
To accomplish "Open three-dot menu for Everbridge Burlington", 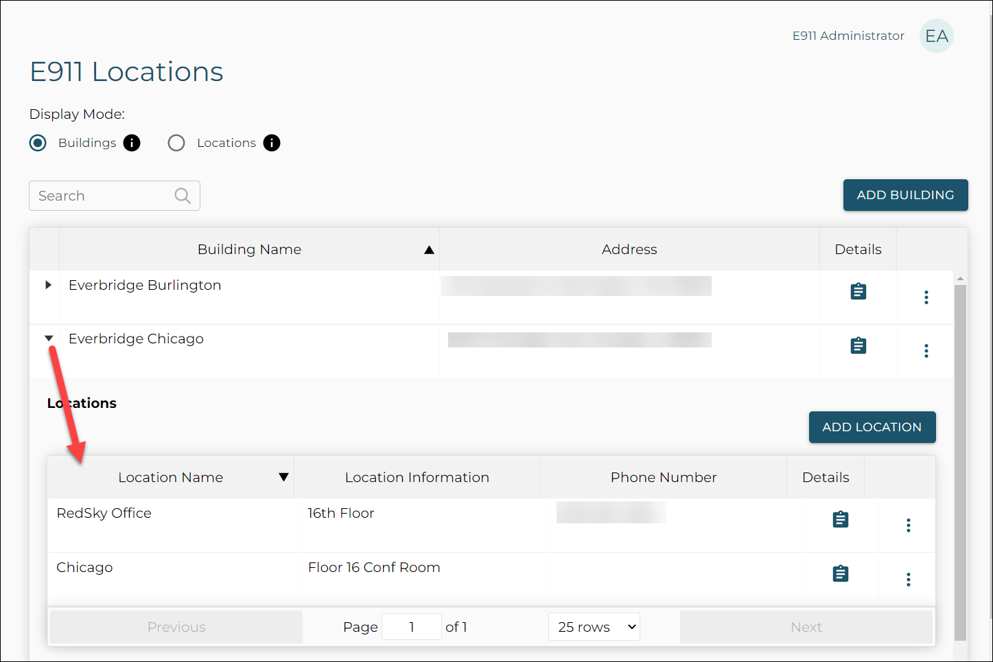I will 926,297.
